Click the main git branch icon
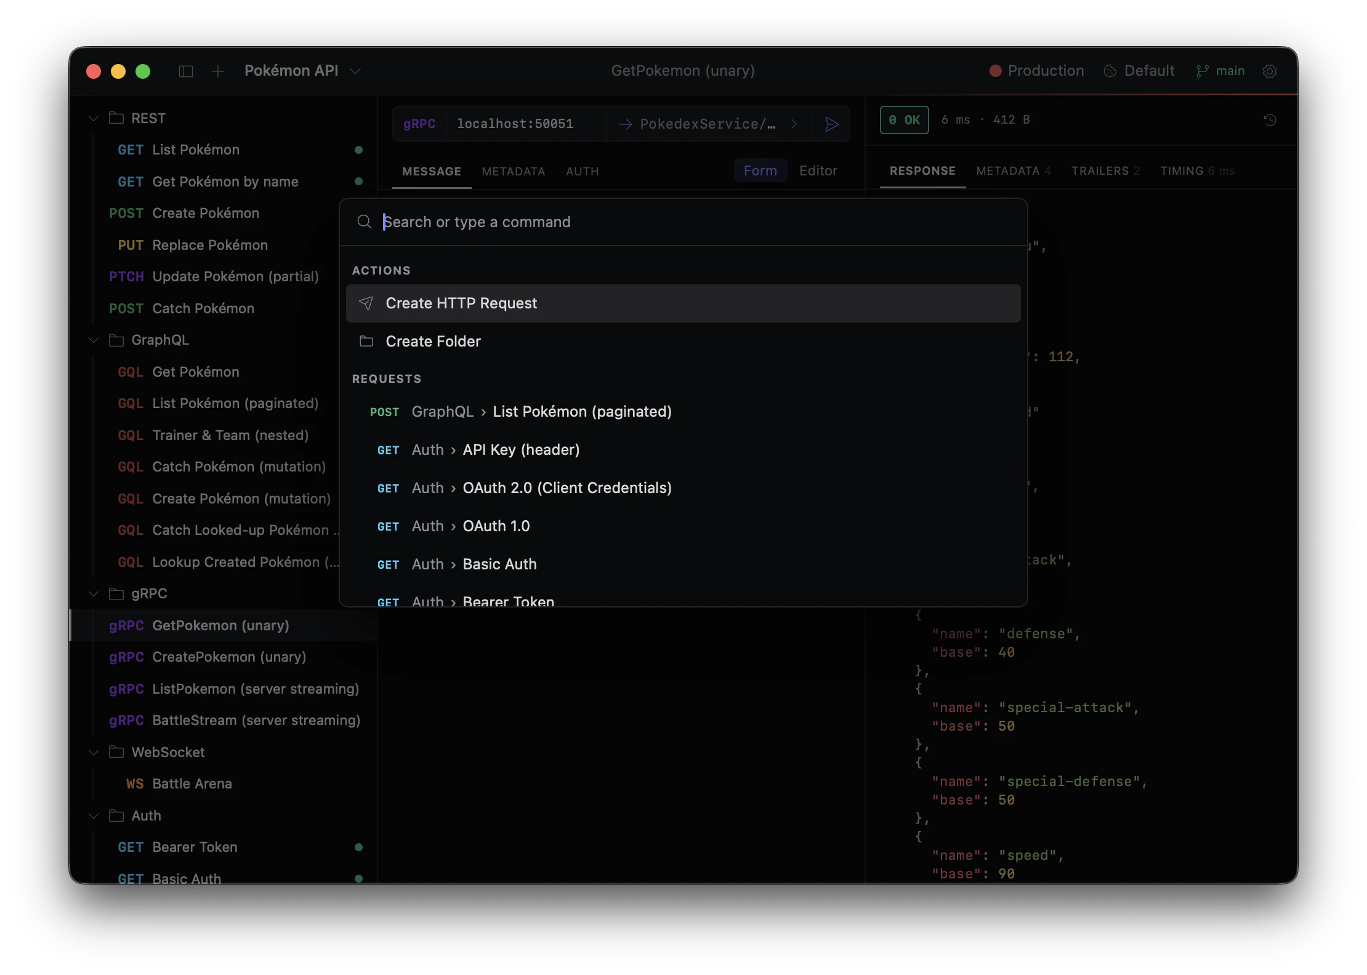Image resolution: width=1367 pixels, height=975 pixels. pos(1201,71)
